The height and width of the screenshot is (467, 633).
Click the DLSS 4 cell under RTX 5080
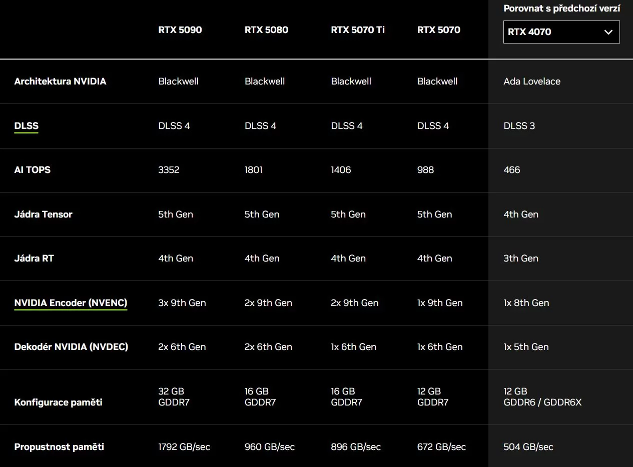[x=260, y=126]
